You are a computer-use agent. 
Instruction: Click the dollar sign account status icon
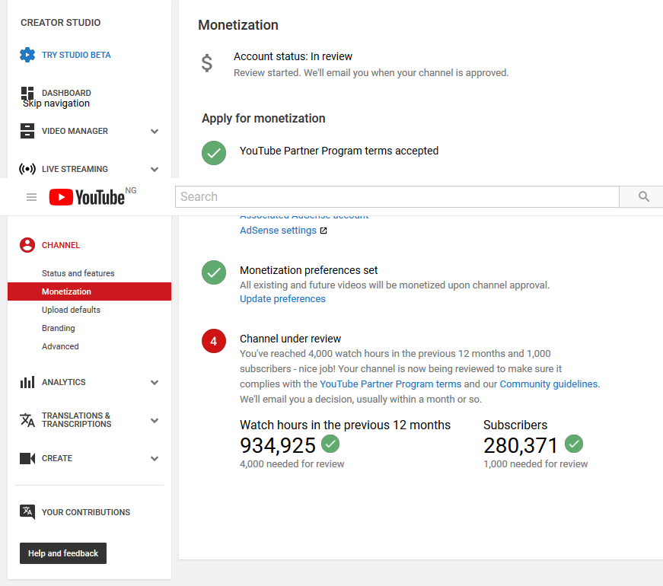pyautogui.click(x=207, y=63)
